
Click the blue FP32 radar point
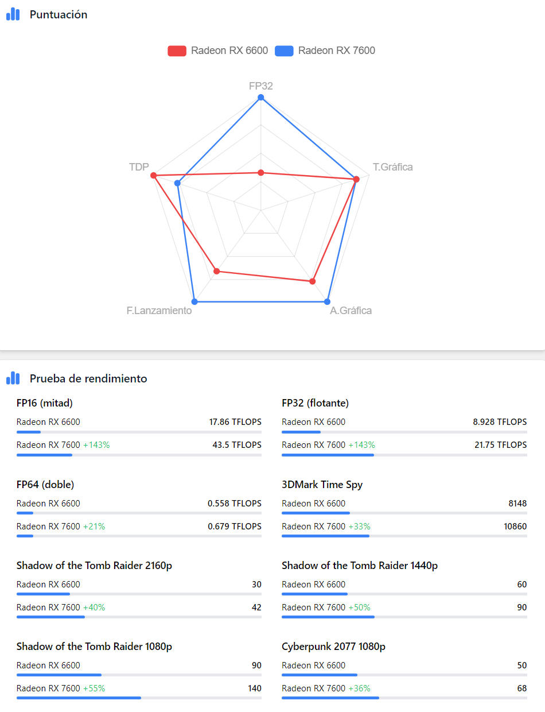tap(261, 98)
